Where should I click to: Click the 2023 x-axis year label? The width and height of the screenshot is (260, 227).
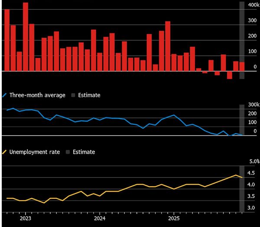pos(25,219)
